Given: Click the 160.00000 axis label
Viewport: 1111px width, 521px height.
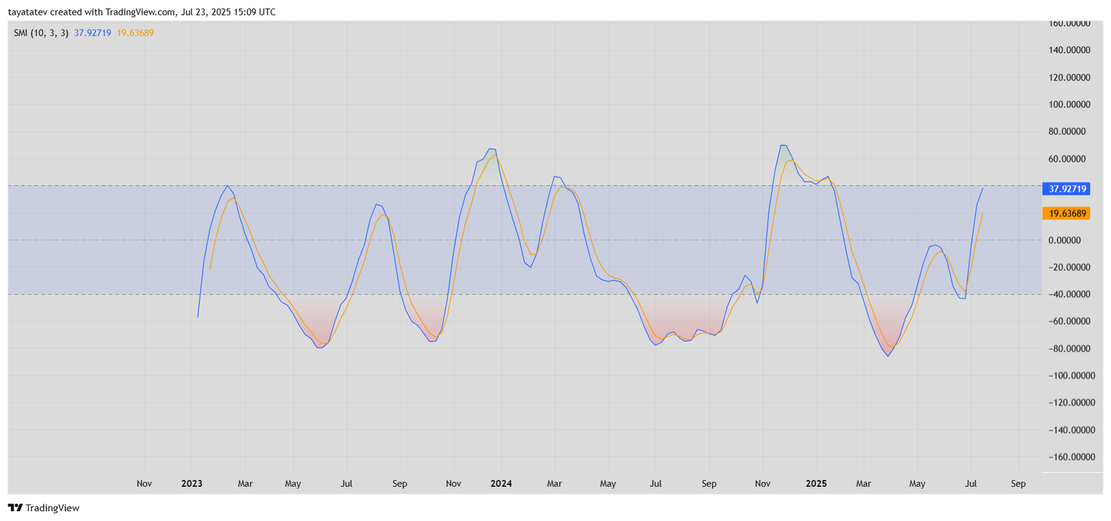Looking at the screenshot, I should tap(1069, 24).
